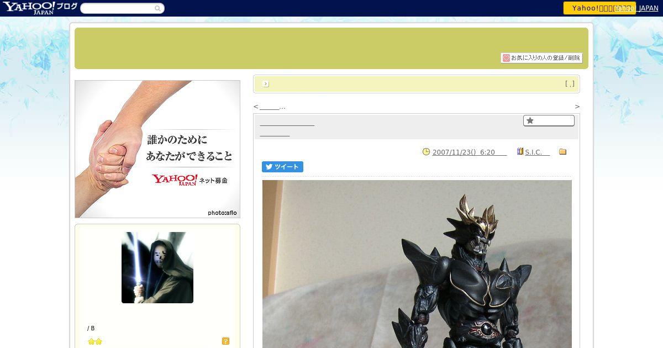Focus the blog search input field
The width and height of the screenshot is (663, 348).
pyautogui.click(x=118, y=8)
